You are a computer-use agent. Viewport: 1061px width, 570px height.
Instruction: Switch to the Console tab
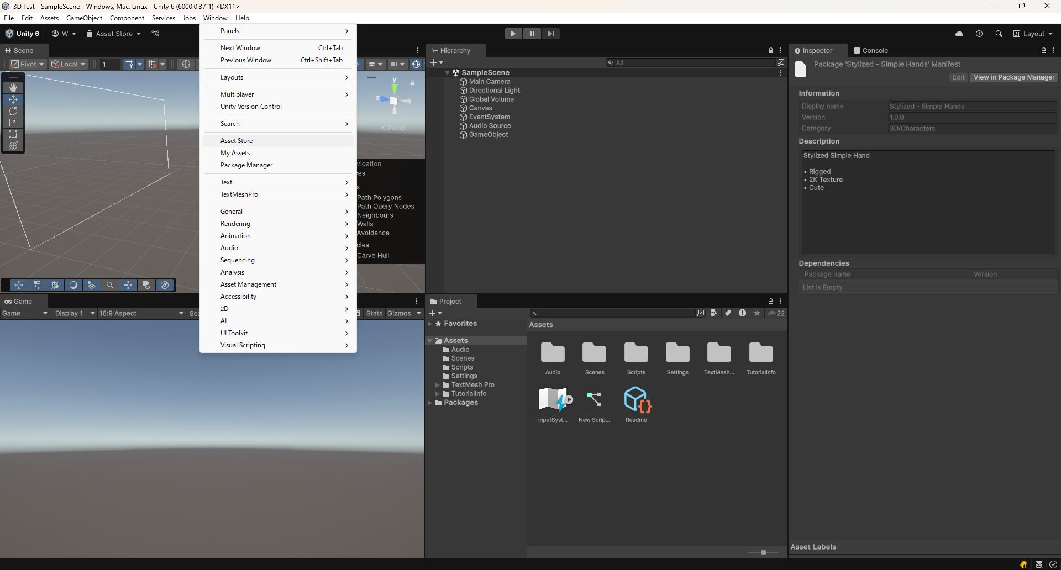coord(871,50)
